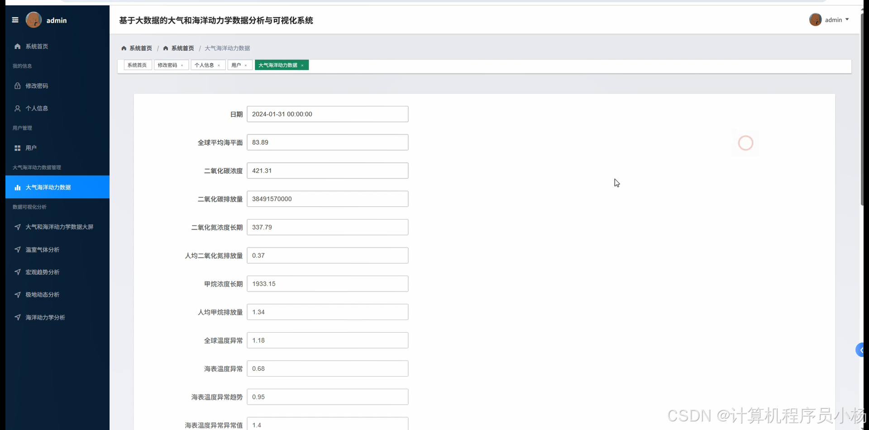This screenshot has width=869, height=430.
Task: Click the 全球平均海平面 field with 83.89
Action: (328, 142)
